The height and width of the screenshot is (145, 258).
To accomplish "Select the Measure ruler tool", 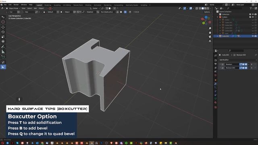I will [3, 52].
